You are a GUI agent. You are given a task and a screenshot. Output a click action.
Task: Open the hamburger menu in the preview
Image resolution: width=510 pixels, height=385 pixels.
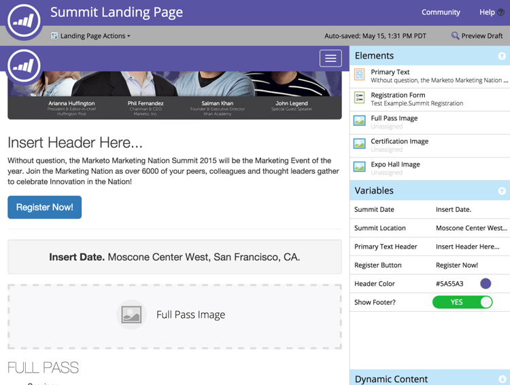(330, 58)
